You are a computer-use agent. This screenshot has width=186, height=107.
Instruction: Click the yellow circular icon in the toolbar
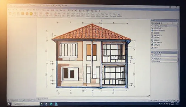(31, 14)
